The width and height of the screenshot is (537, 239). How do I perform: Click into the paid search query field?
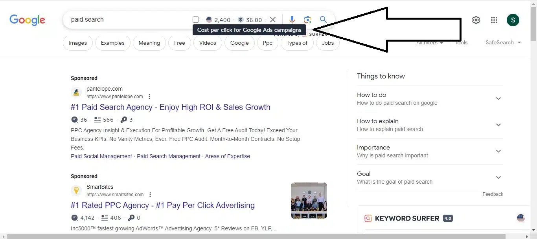tap(130, 20)
